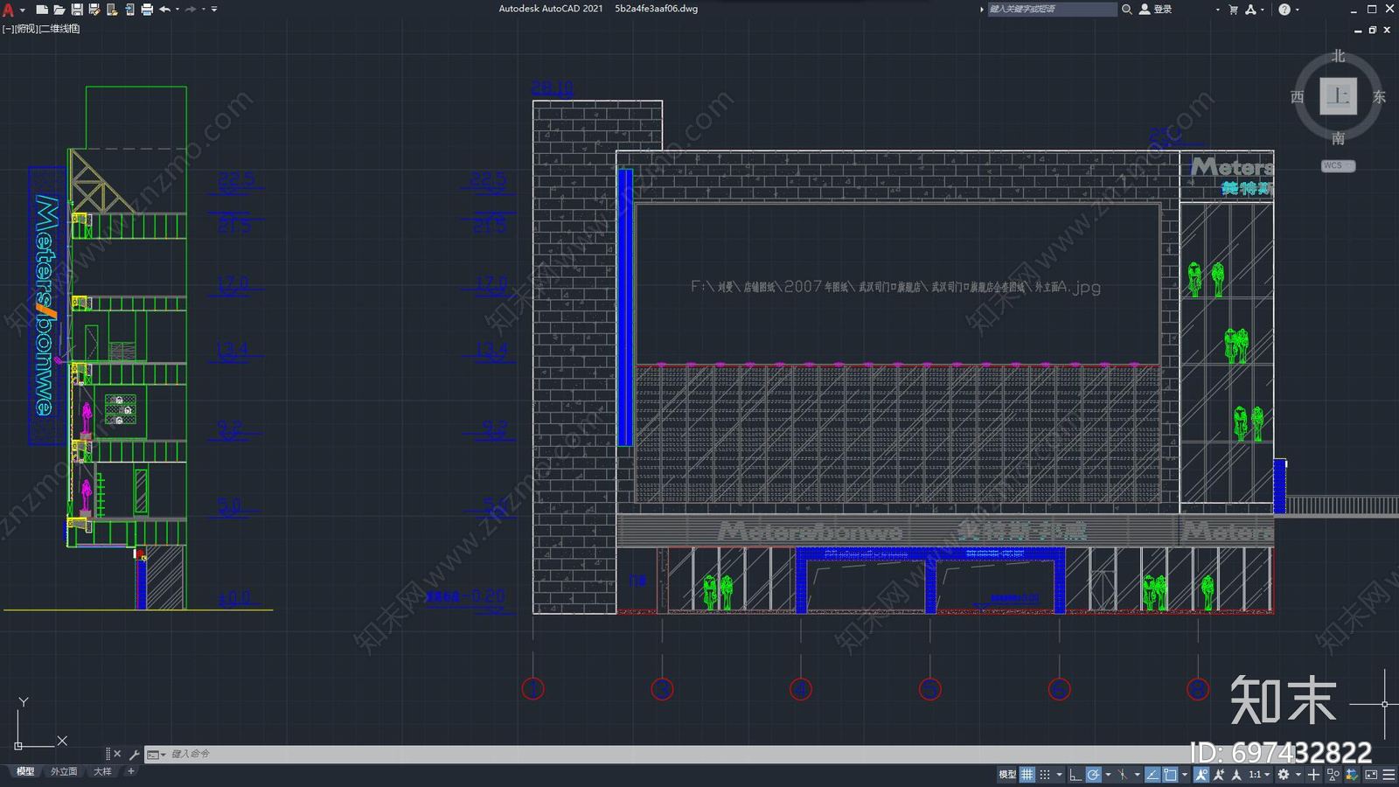
Task: Click the keyword search input field
Action: pos(1052,9)
